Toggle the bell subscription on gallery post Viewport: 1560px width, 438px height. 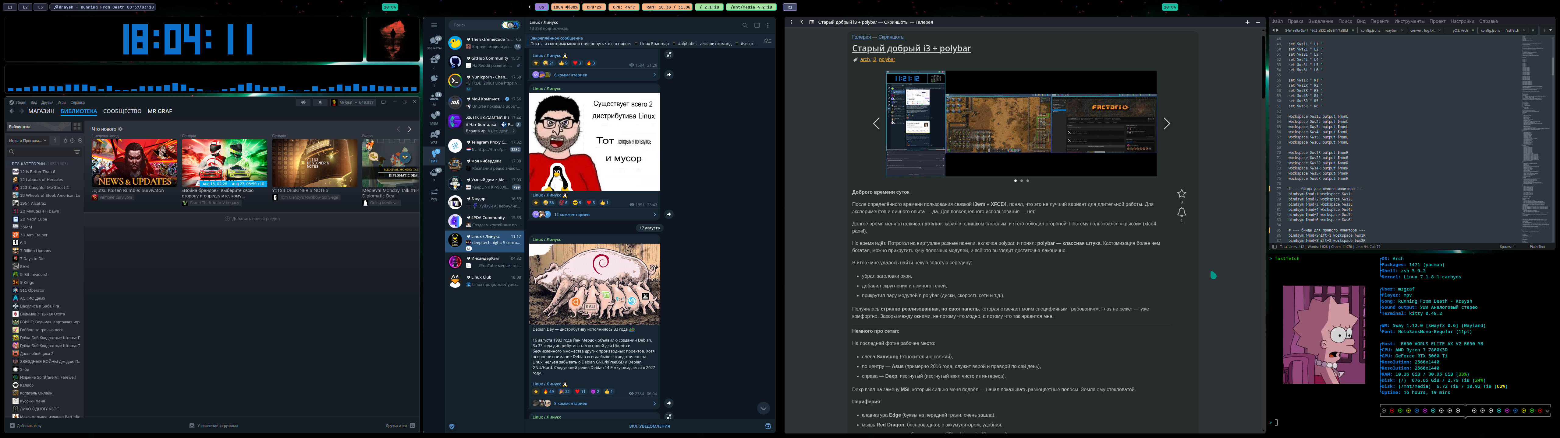pos(1182,212)
